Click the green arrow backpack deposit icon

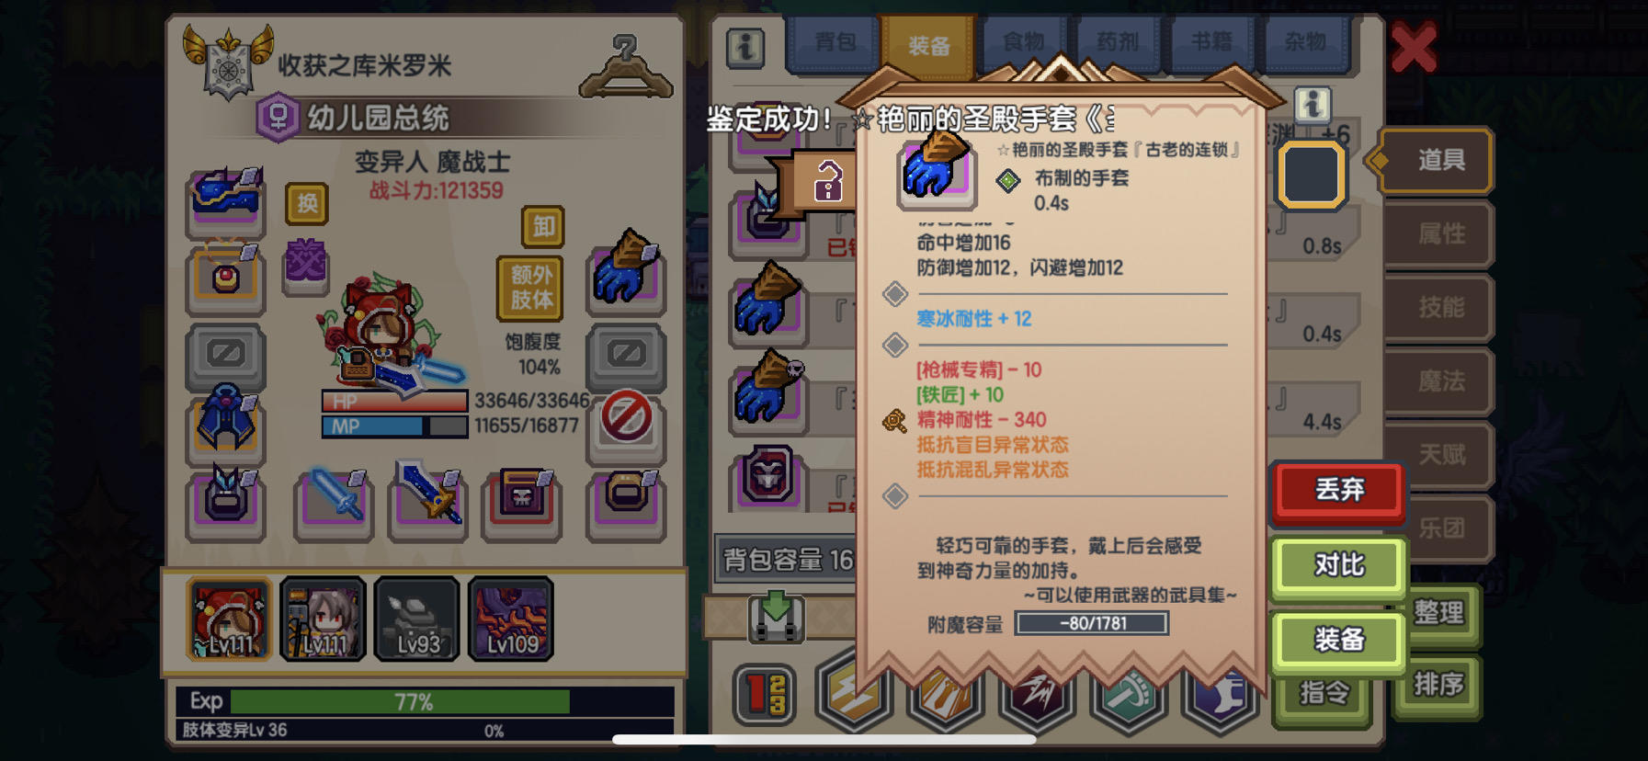[x=777, y=617]
